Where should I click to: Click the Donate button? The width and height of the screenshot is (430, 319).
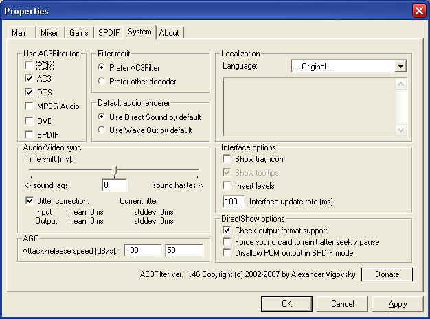point(385,274)
